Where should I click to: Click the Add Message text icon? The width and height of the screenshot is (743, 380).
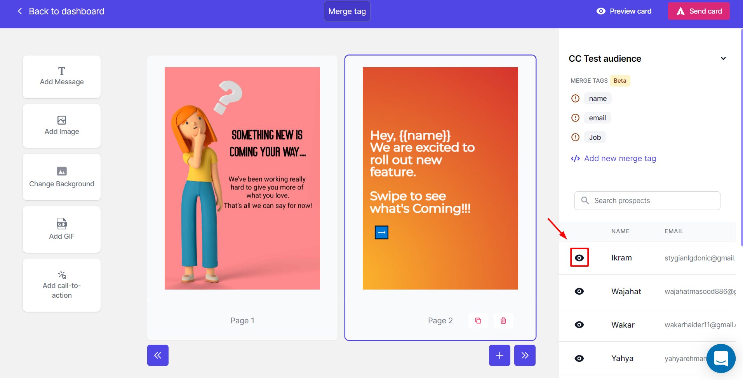coord(62,71)
